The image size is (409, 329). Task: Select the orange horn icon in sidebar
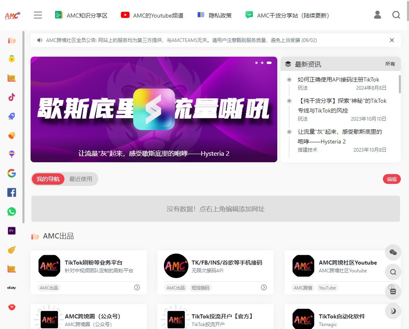pyautogui.click(x=11, y=135)
